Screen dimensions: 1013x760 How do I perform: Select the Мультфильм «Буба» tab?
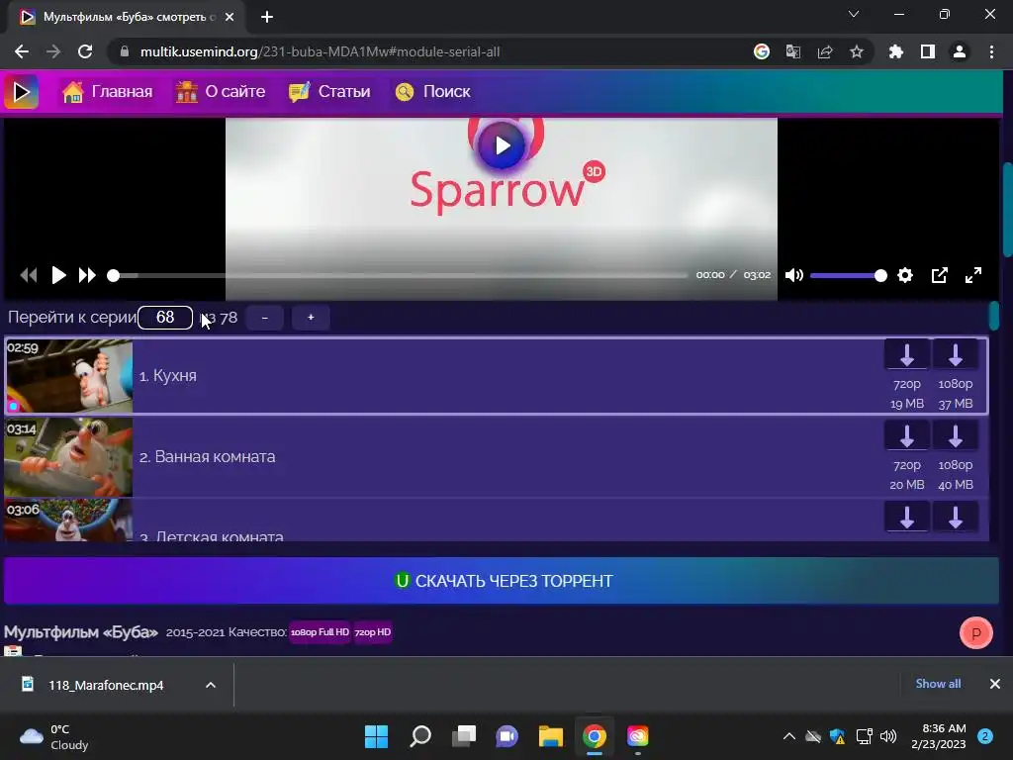[x=128, y=17]
